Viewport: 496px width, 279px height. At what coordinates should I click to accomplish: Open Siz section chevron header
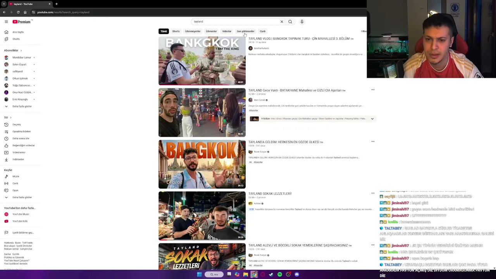click(x=8, y=117)
